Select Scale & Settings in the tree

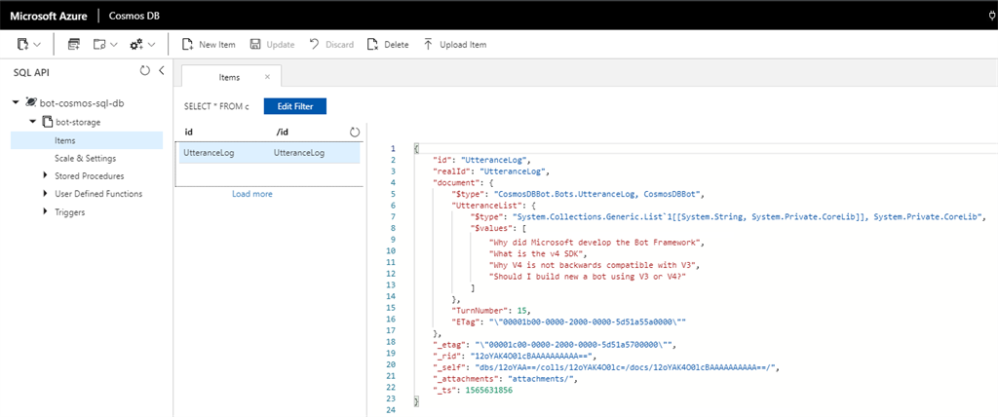85,158
